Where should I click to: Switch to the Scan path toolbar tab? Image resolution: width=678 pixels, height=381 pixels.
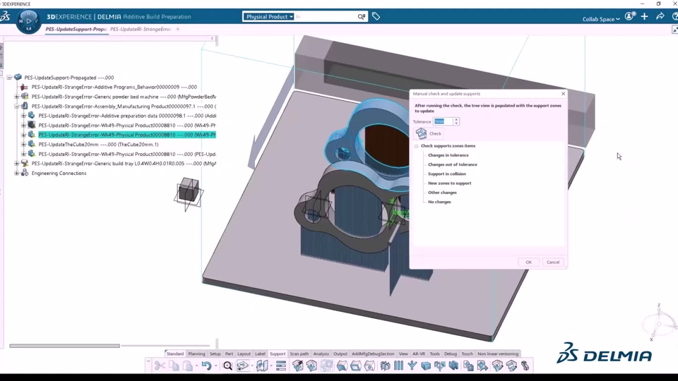point(299,353)
